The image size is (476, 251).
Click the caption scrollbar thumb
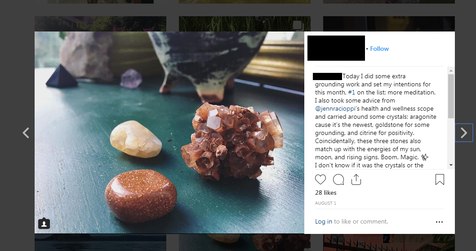tap(451, 96)
